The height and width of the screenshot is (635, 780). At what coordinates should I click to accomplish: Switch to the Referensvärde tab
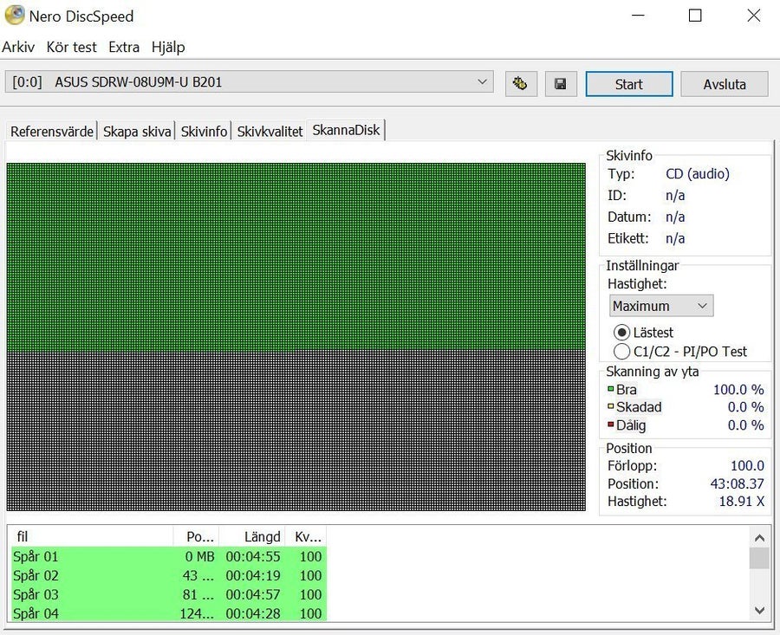pyautogui.click(x=52, y=132)
